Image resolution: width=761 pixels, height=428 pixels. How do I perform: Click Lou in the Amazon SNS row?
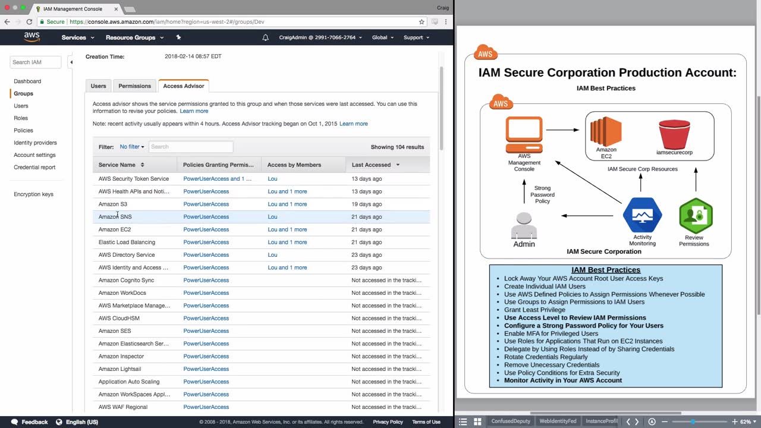click(x=272, y=217)
